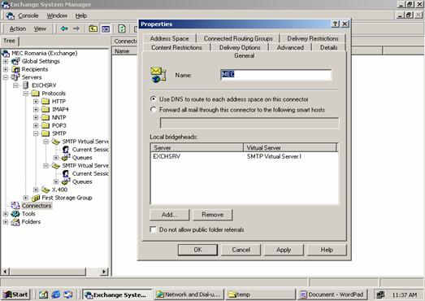Click the Show Desktop quick launch icon
The width and height of the screenshot is (425, 301).
[43, 294]
